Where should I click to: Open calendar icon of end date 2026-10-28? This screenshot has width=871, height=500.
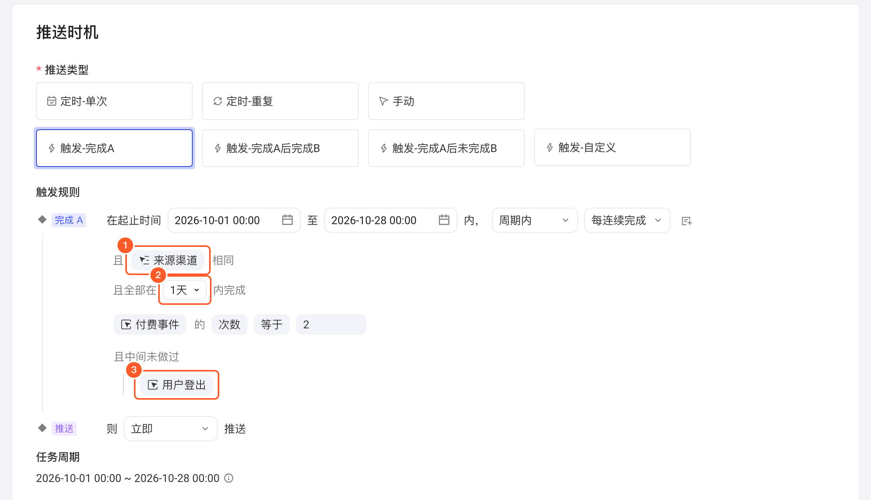[444, 220]
